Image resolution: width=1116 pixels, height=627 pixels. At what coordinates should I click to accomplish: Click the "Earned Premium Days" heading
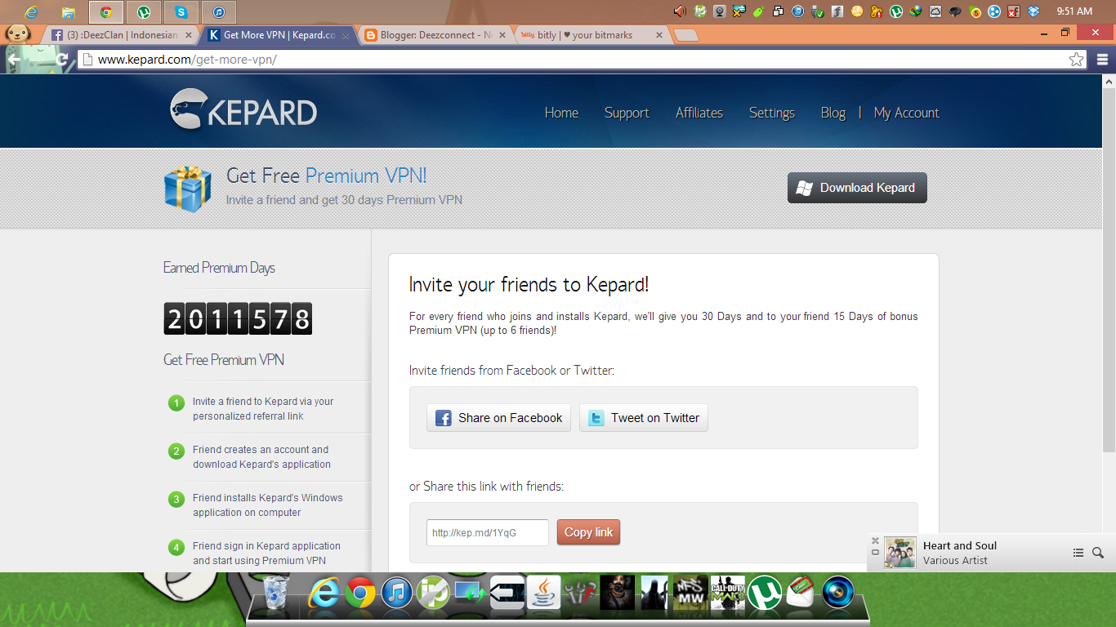click(219, 268)
